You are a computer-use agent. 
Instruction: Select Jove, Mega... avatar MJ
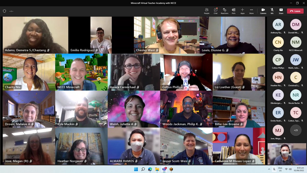click(x=278, y=130)
